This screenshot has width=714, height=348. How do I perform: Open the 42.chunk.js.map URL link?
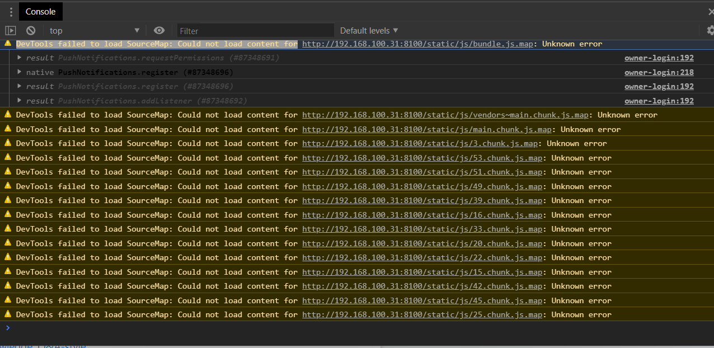click(x=422, y=286)
